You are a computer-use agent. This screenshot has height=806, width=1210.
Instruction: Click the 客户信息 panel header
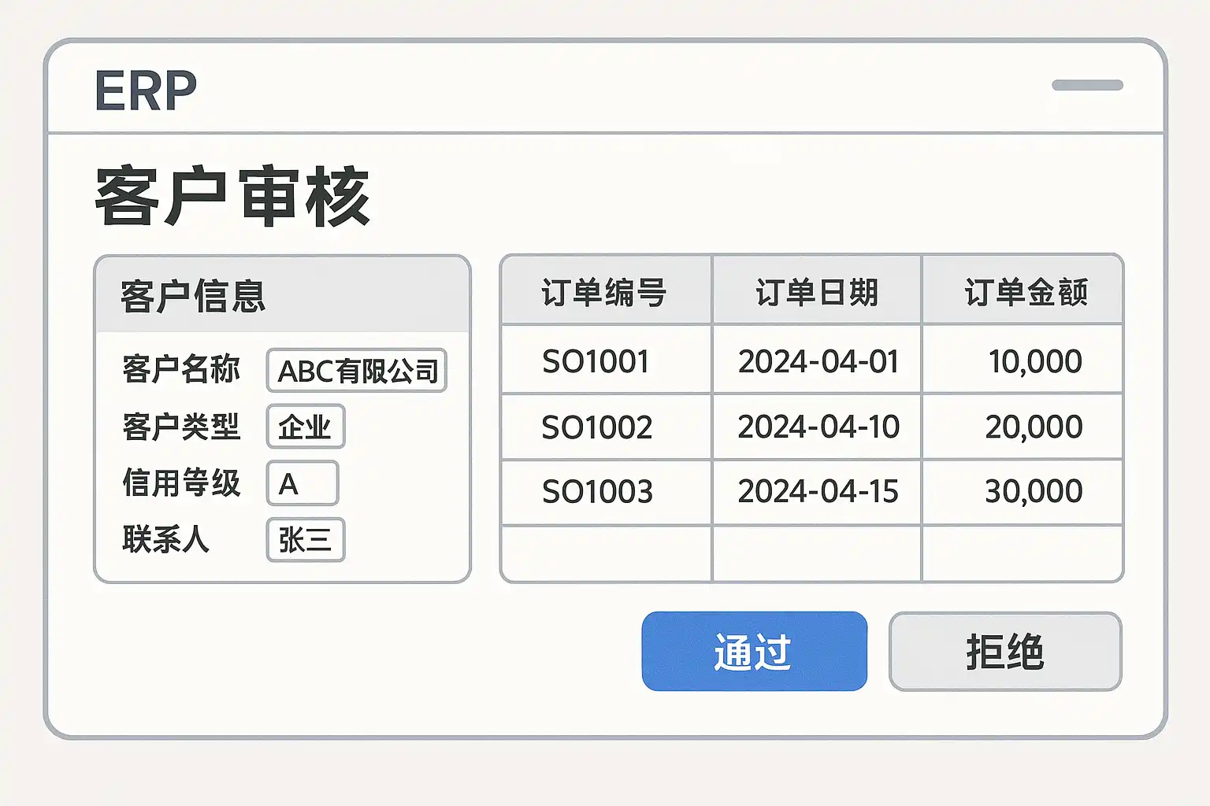281,295
